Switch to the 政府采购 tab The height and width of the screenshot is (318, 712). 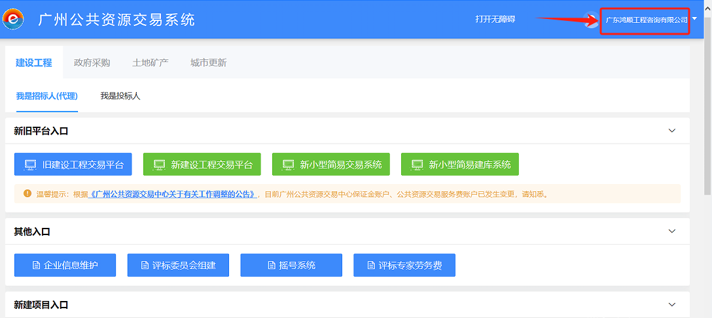[x=92, y=63]
